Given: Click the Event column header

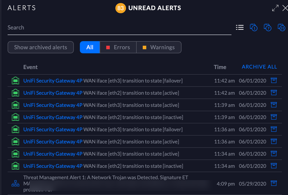Looking at the screenshot, I should click(30, 67).
